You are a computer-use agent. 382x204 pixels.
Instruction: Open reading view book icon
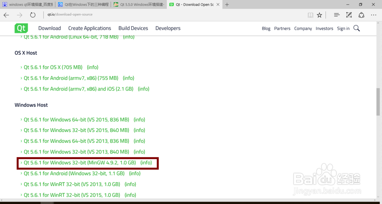310,15
